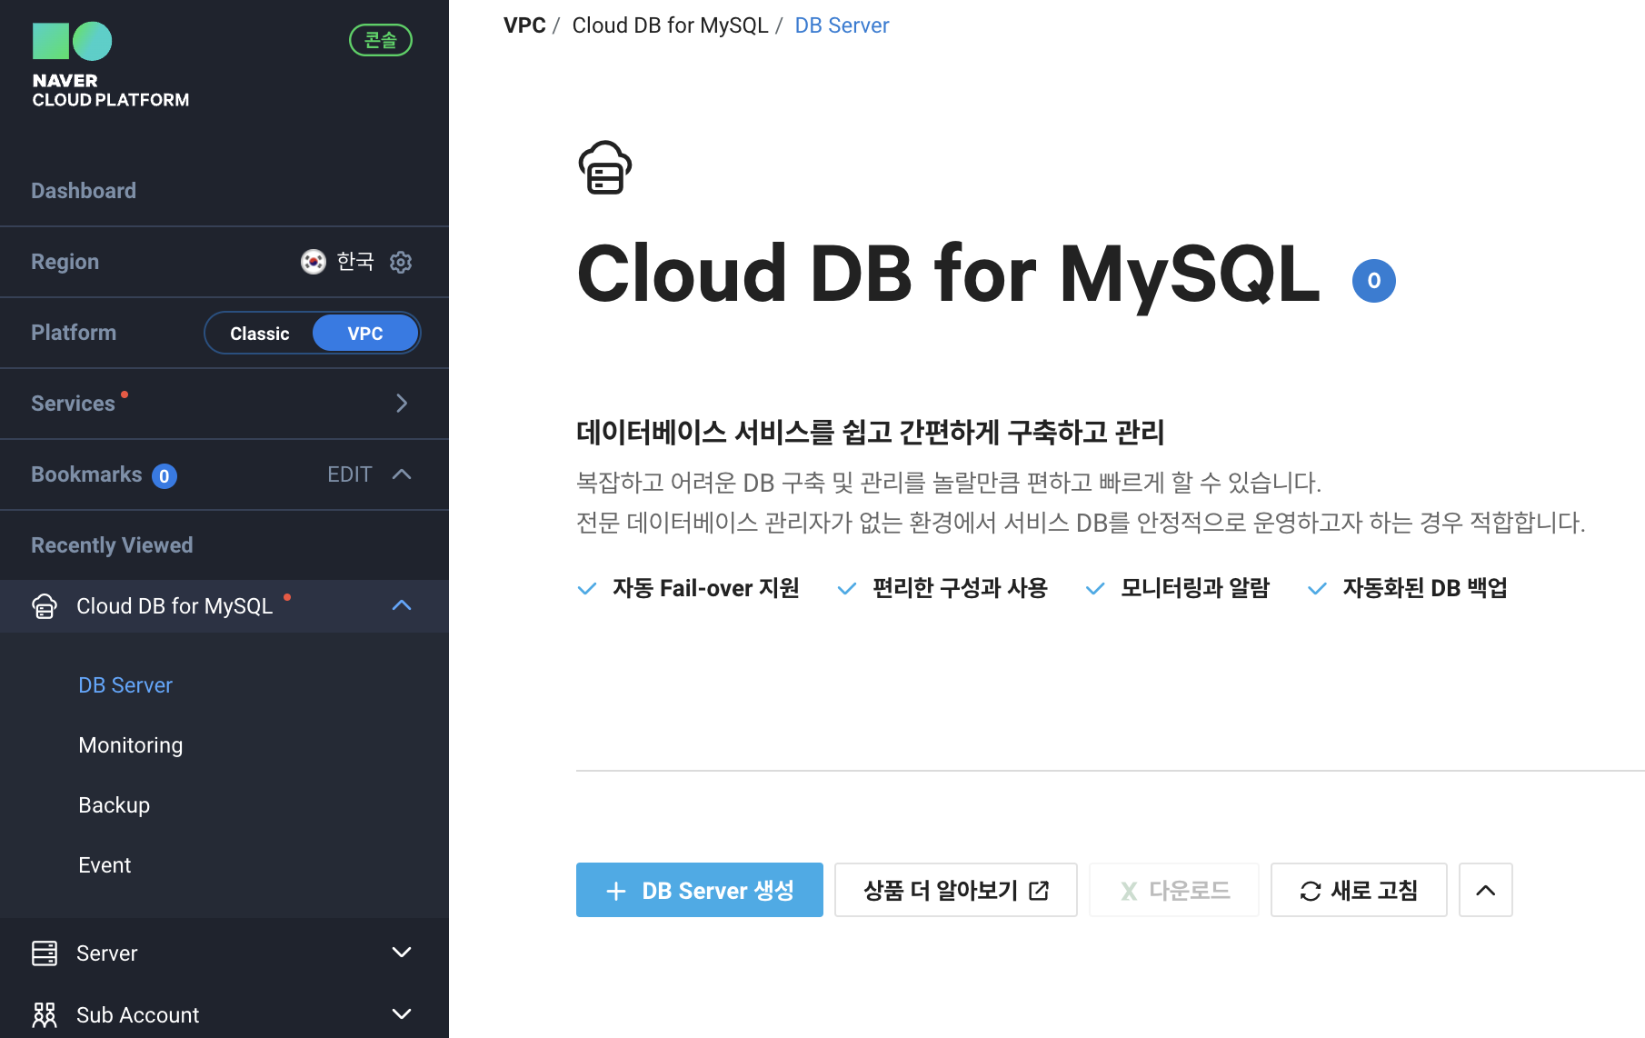This screenshot has width=1645, height=1038.
Task: Collapse the Bookmarks section chevron
Action: pyautogui.click(x=402, y=474)
